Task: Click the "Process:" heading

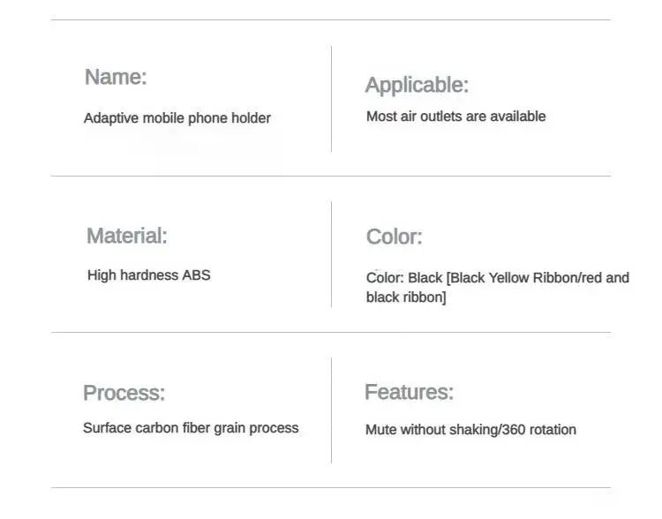Action: [124, 394]
